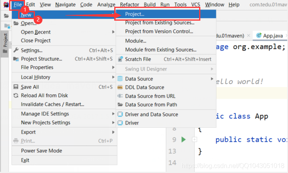The image size is (288, 173).
Task: Click the Open... folder icon in File menu
Action: pyautogui.click(x=16, y=23)
